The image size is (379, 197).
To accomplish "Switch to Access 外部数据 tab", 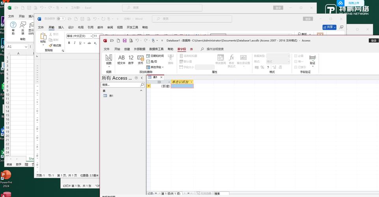I will [140, 49].
